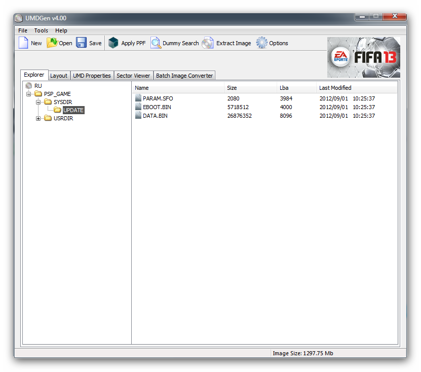
Task: Switch to the Sector Viewer tab
Action: (x=133, y=76)
